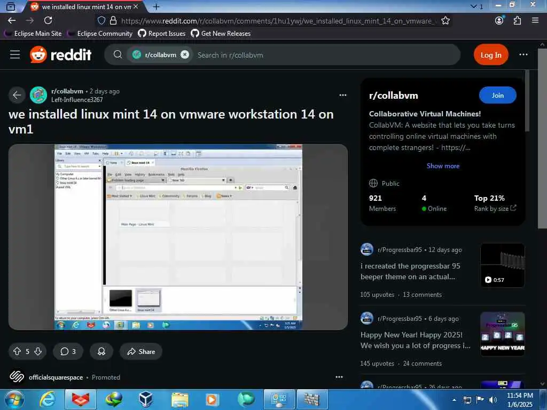Open the r/collabvm sidebar heading
Screen dimensions: 547x410
394,96
